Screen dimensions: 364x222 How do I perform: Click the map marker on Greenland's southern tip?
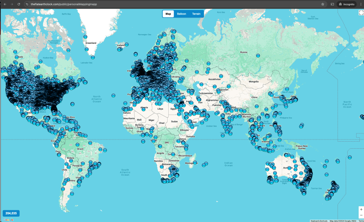click(93, 57)
